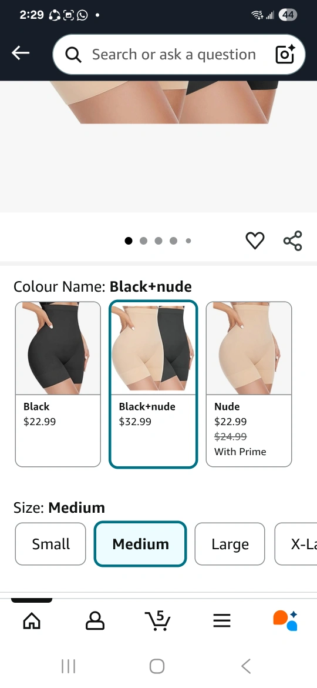Choose X-Large size option
The height and width of the screenshot is (688, 317).
[296, 544]
